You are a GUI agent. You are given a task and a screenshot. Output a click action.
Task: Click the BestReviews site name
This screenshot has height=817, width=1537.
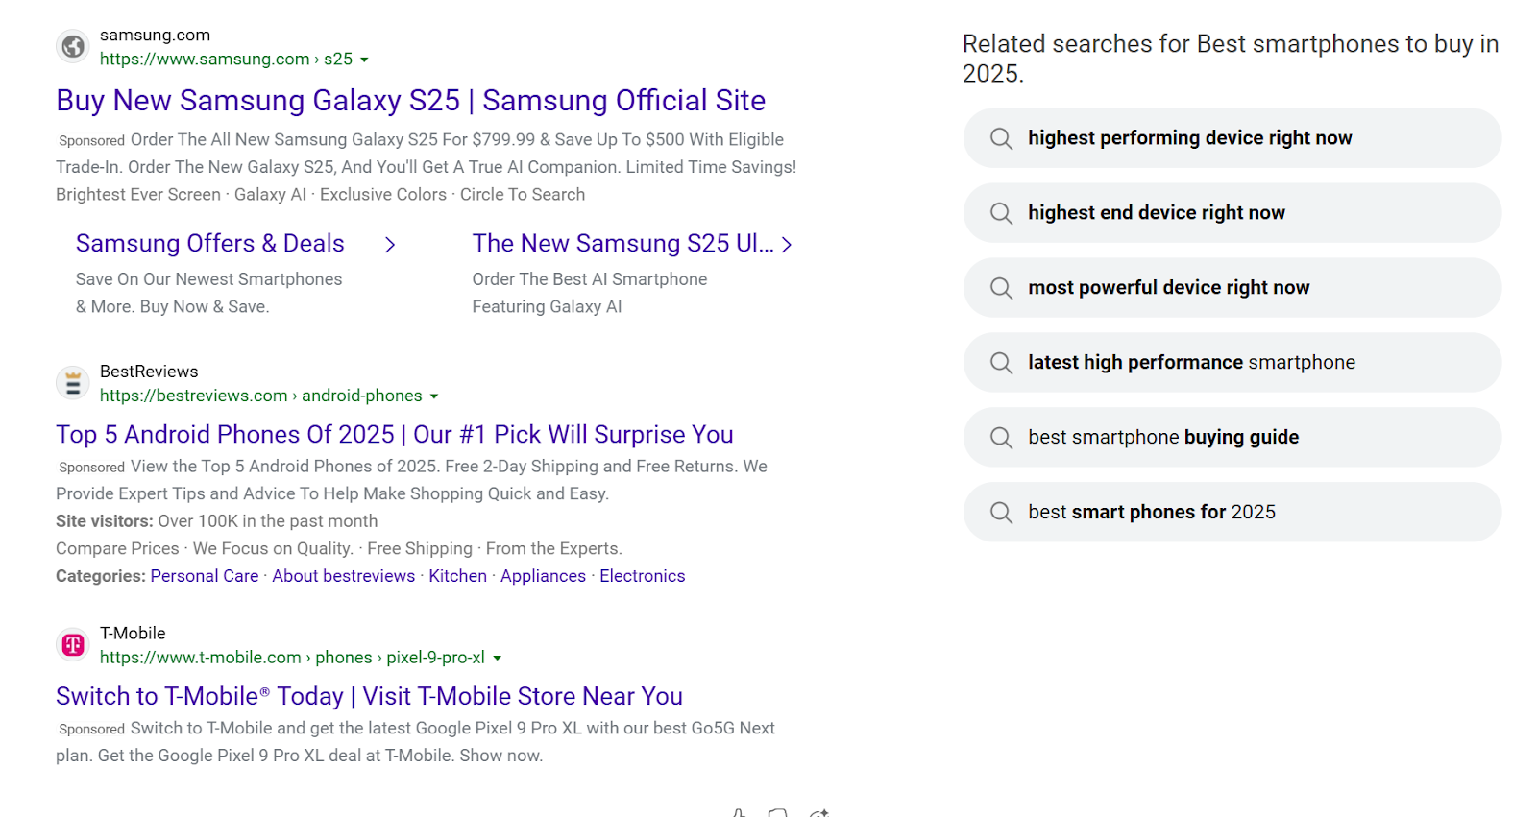[x=149, y=372]
